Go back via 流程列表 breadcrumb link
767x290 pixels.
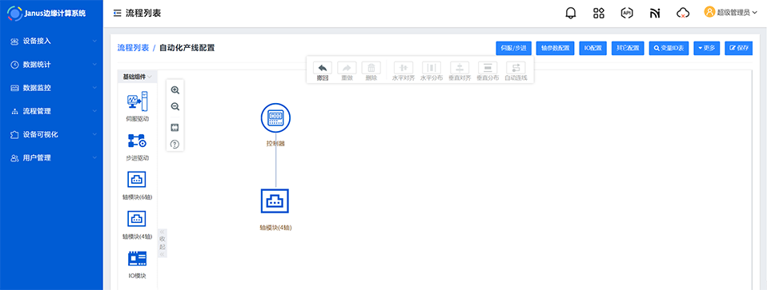coord(133,48)
